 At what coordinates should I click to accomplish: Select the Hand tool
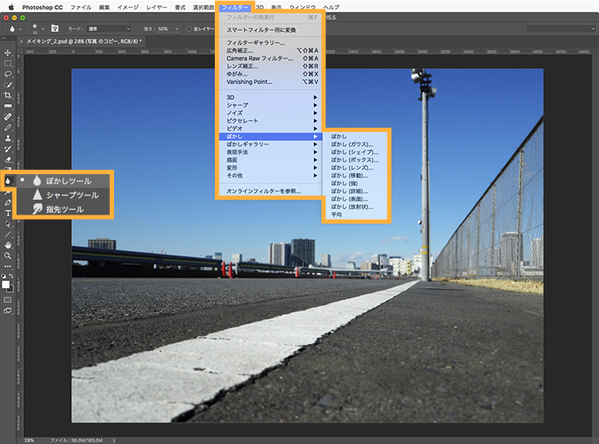[x=7, y=245]
